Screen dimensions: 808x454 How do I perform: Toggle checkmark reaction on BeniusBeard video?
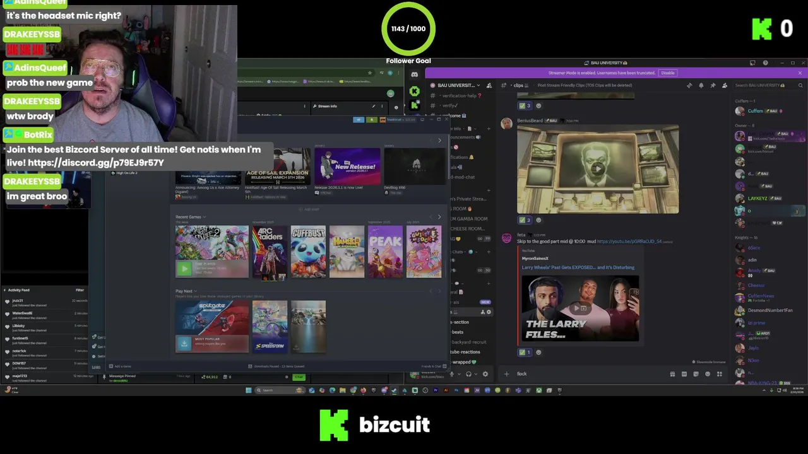point(525,220)
